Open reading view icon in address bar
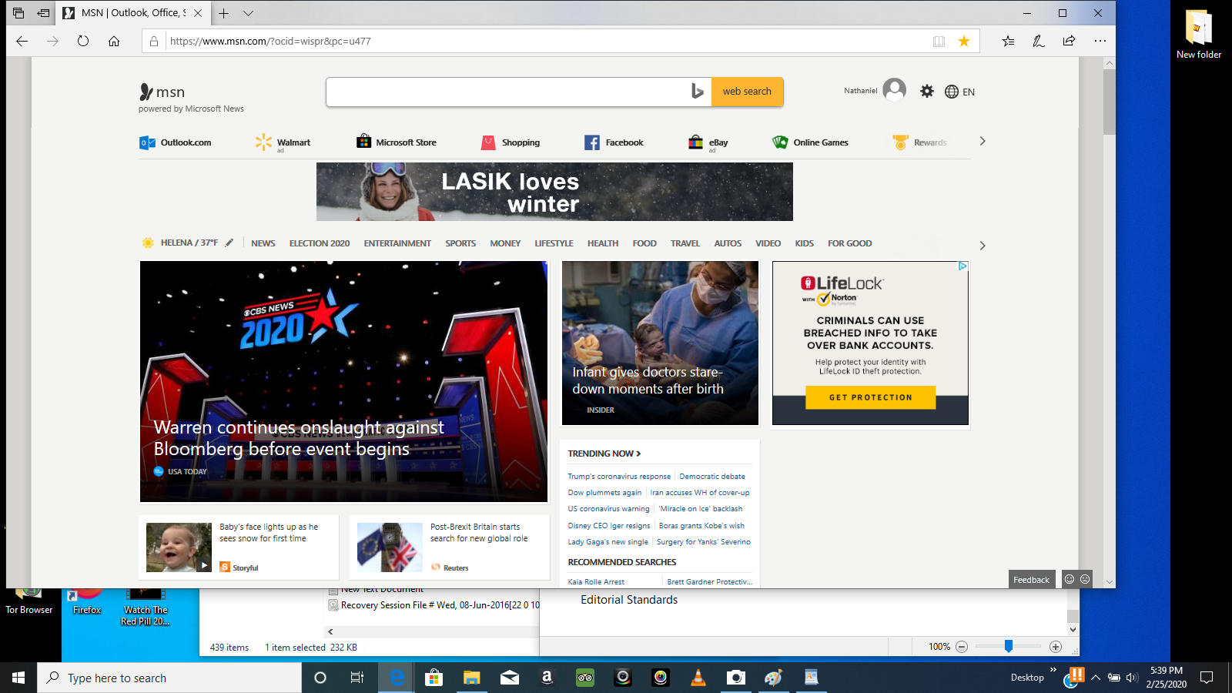The height and width of the screenshot is (693, 1232). tap(939, 42)
